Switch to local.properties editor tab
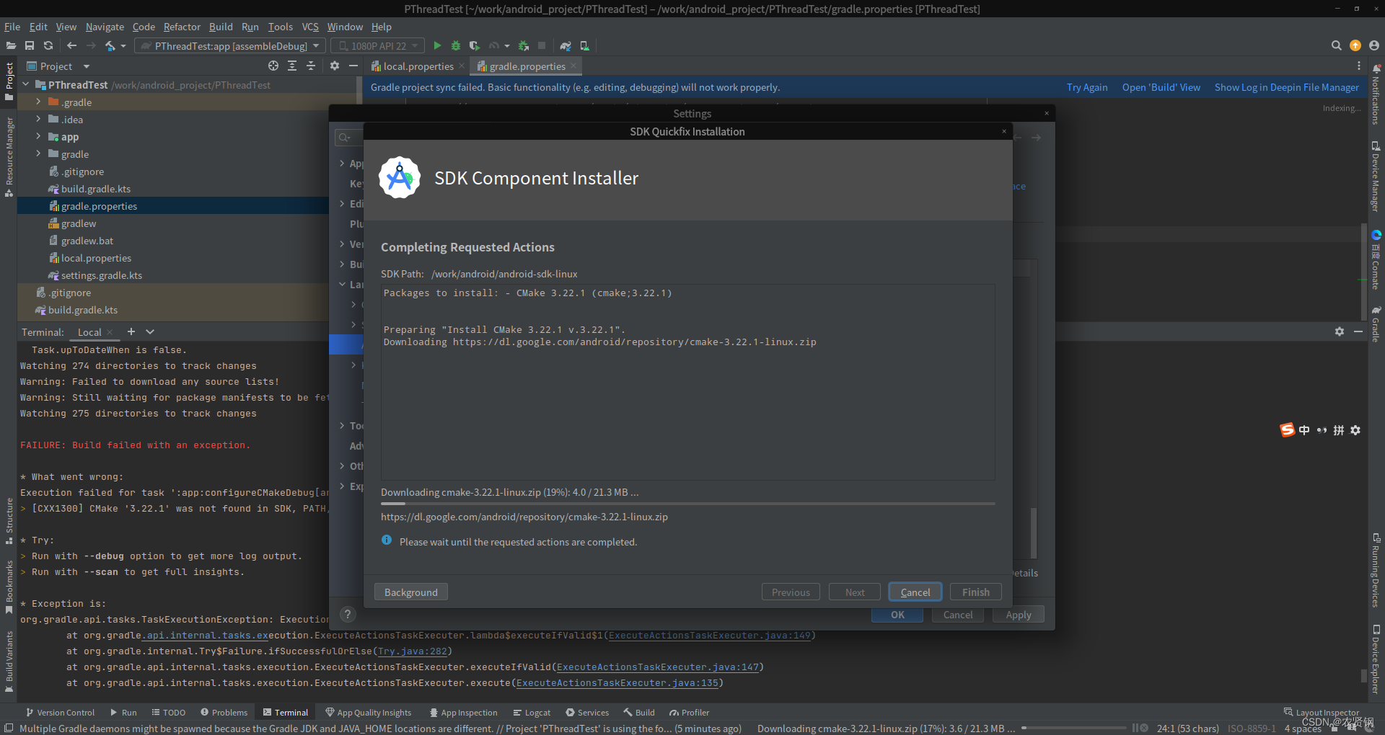 (x=418, y=66)
